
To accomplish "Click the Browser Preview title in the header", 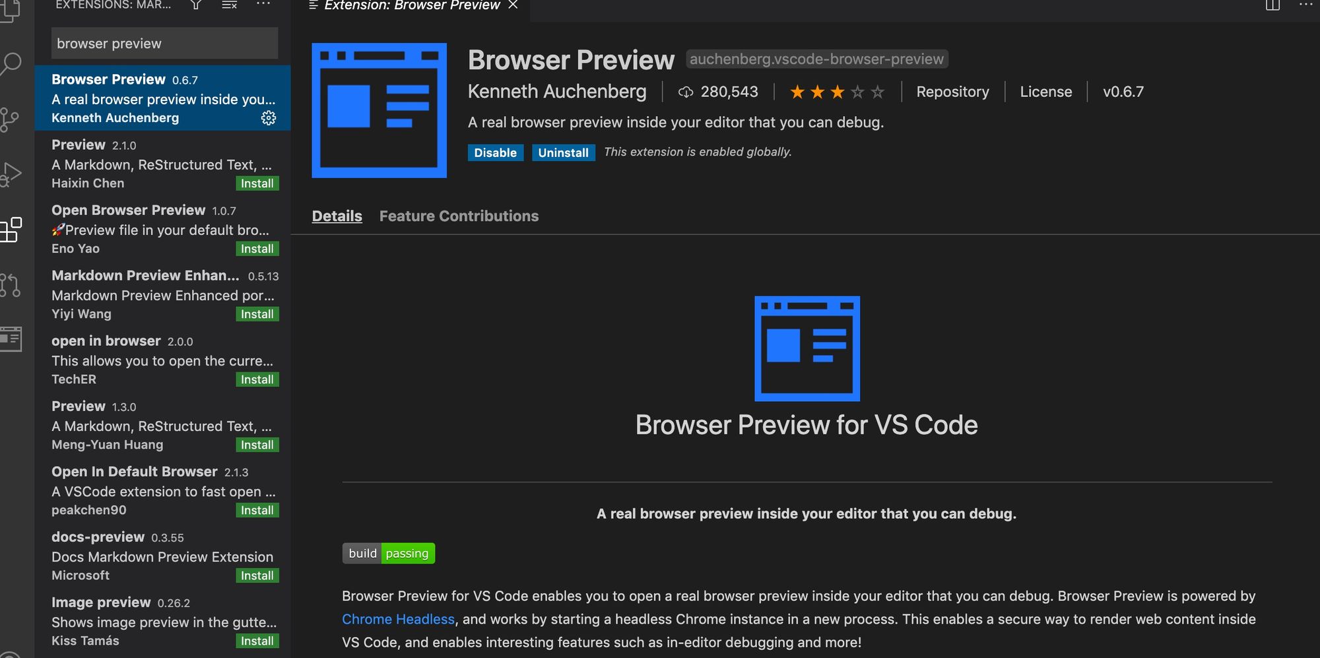I will (571, 60).
